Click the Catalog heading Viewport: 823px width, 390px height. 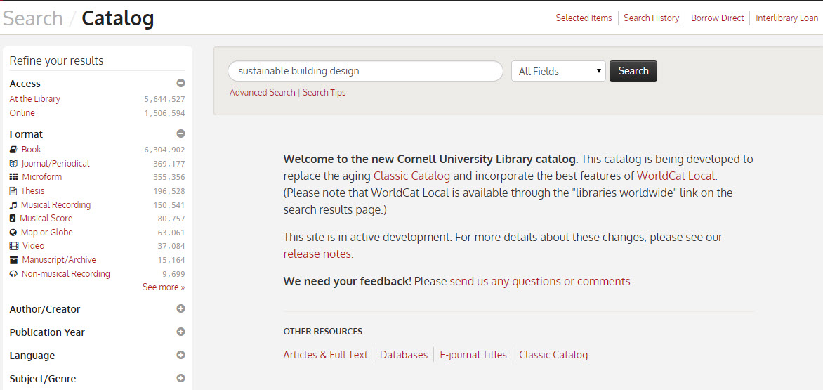pyautogui.click(x=118, y=18)
